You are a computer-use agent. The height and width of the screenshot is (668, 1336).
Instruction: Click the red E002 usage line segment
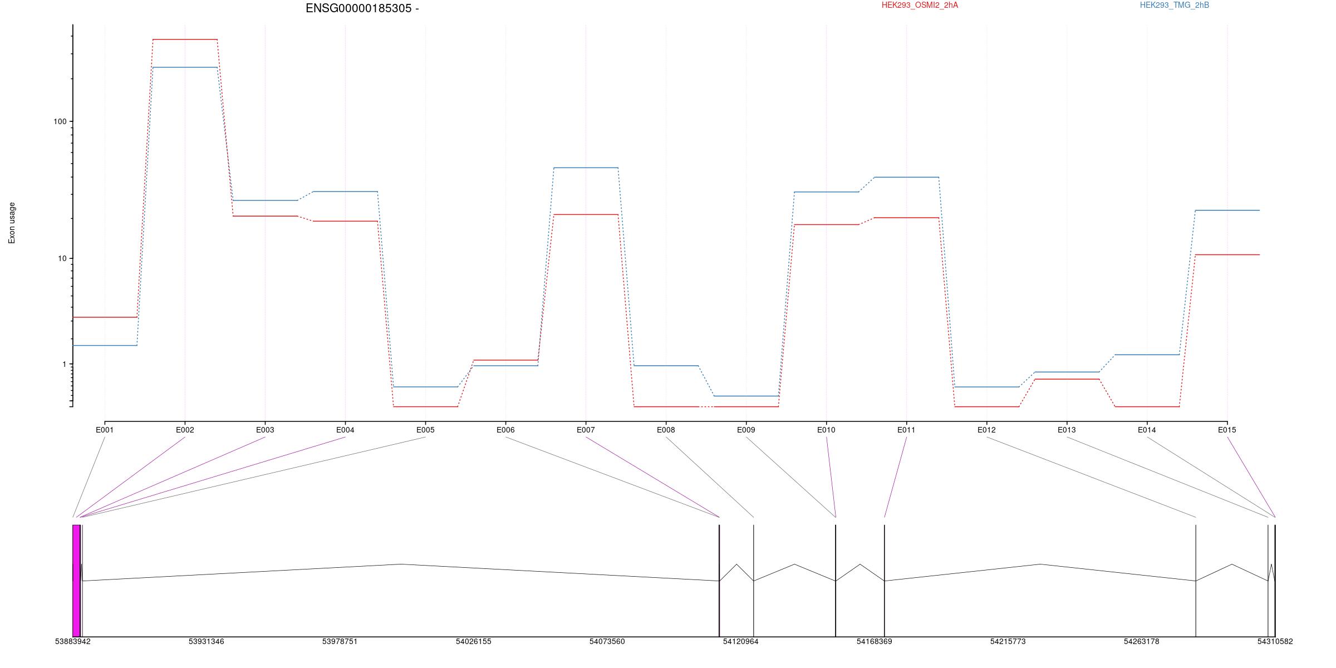pos(185,40)
